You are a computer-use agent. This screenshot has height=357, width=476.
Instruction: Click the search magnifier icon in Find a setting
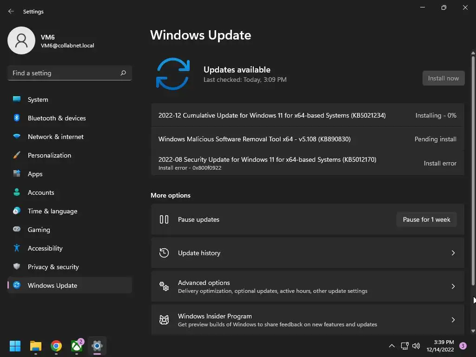123,73
